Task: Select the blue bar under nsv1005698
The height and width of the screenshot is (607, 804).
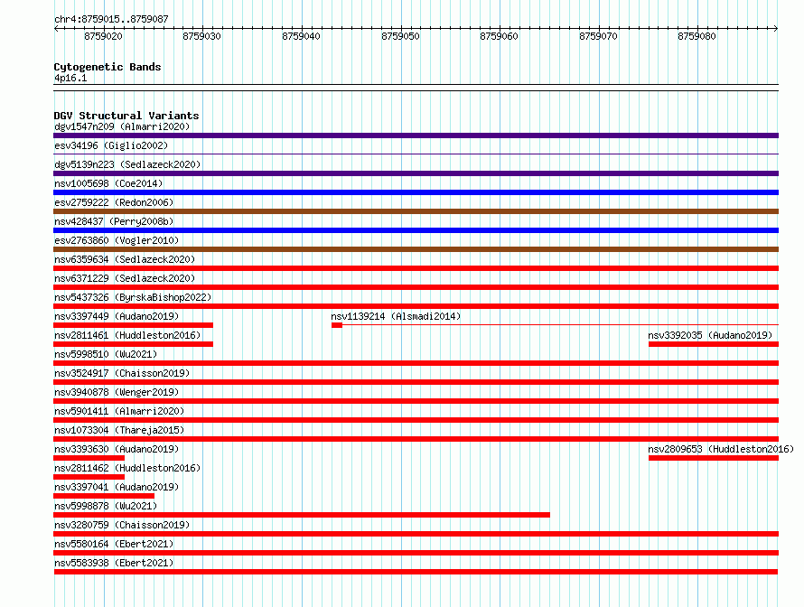Action: (416, 192)
